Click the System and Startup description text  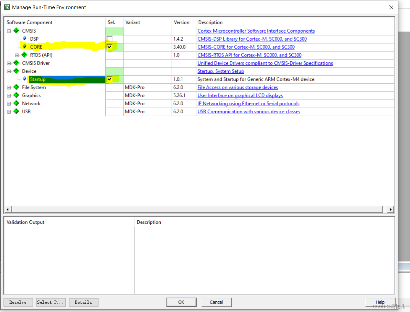[256, 79]
